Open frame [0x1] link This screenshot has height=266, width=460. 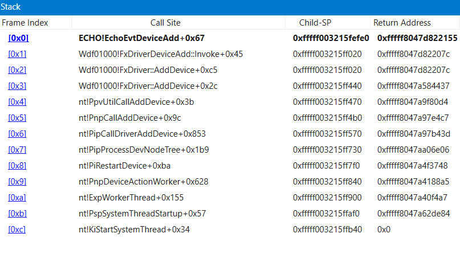(x=17, y=54)
